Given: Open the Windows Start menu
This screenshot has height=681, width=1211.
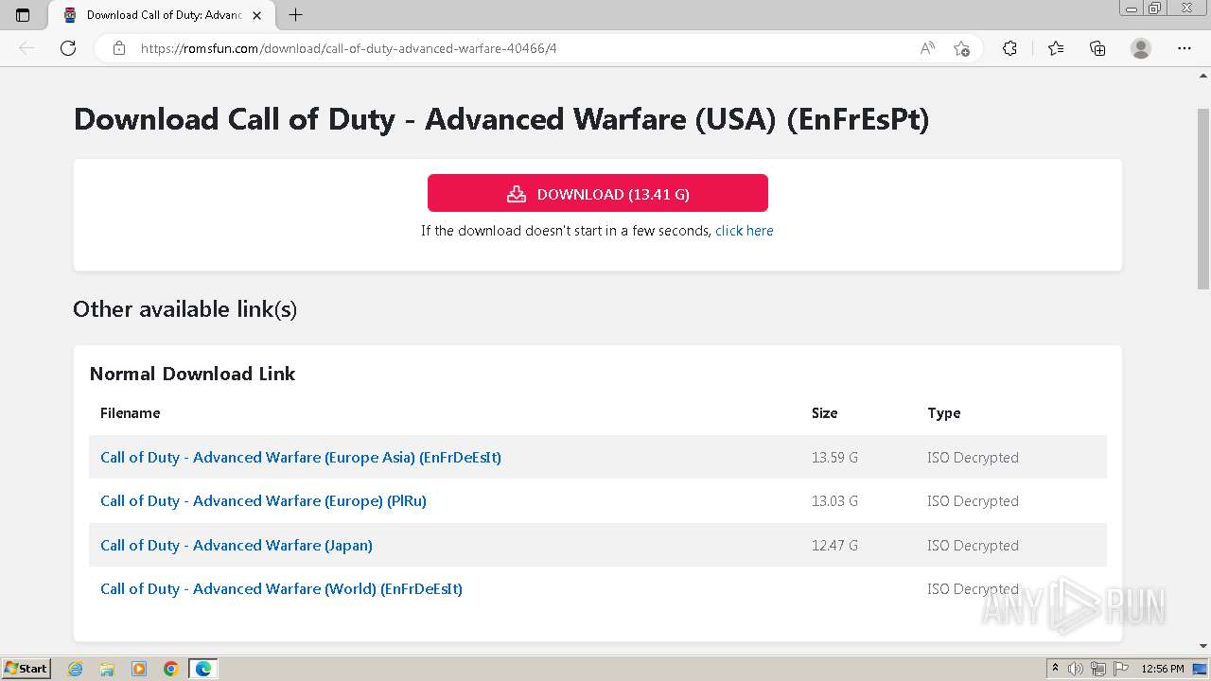Looking at the screenshot, I should [x=26, y=669].
